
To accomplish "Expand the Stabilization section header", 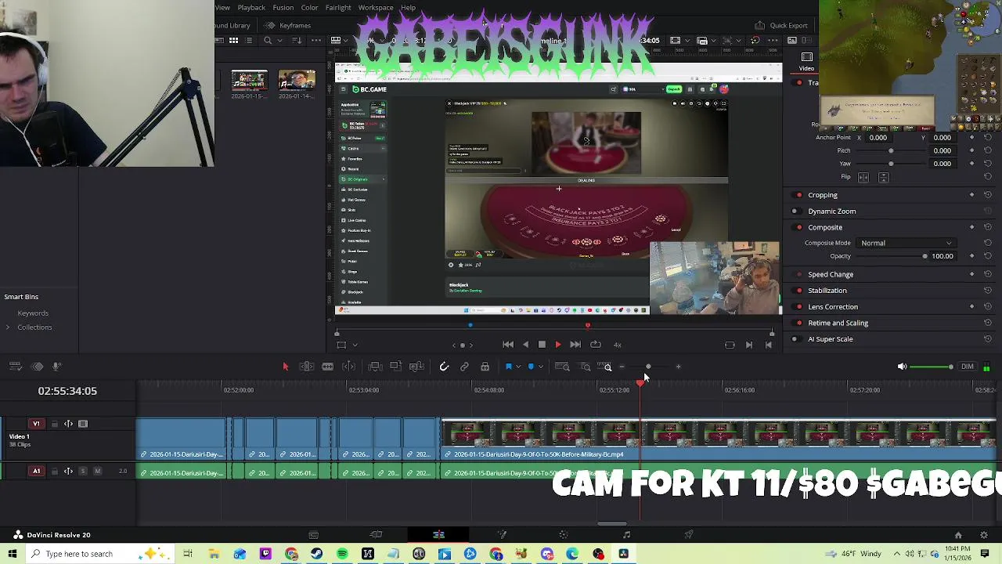I will coord(827,291).
